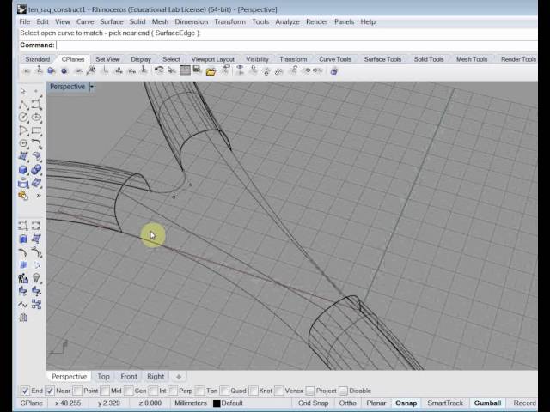The height and width of the screenshot is (412, 550).
Task: Check the Disable osnap option
Action: (344, 391)
